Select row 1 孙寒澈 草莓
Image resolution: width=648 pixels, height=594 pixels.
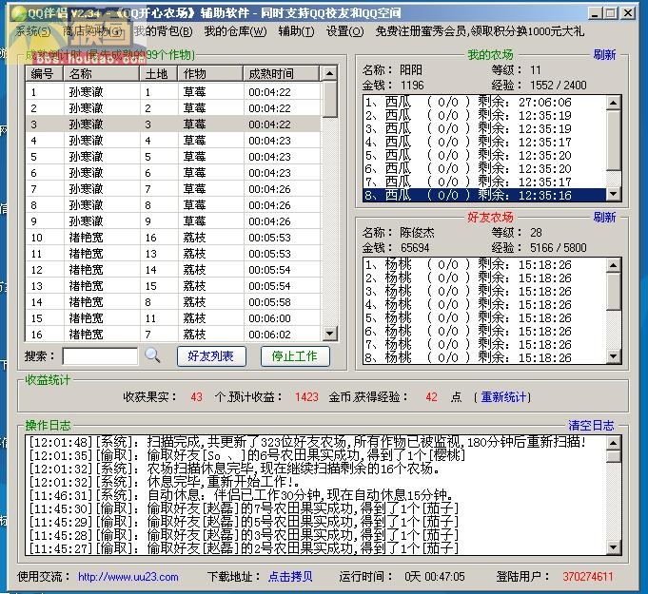pyautogui.click(x=173, y=91)
